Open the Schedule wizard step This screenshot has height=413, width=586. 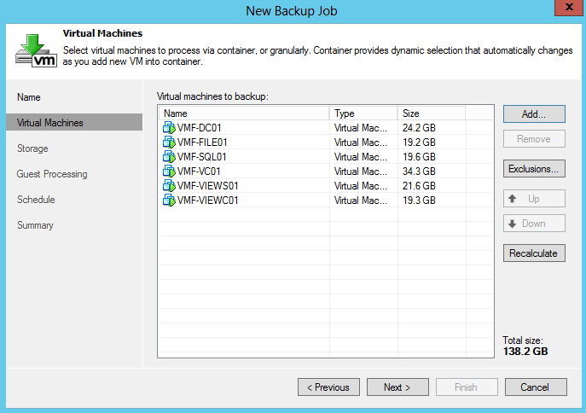tap(36, 200)
